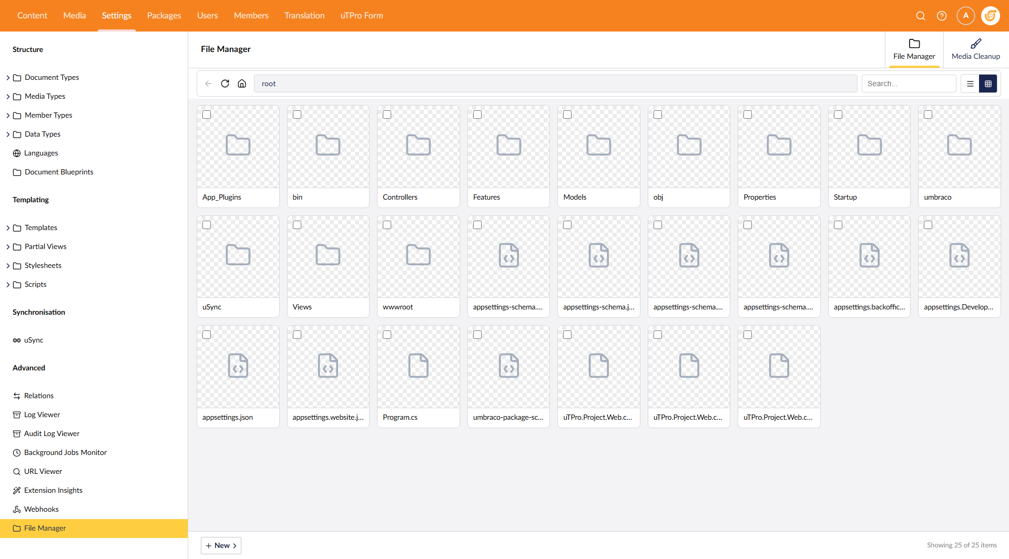Open the Views folder
Screen dimensions: 1009x559
328,266
